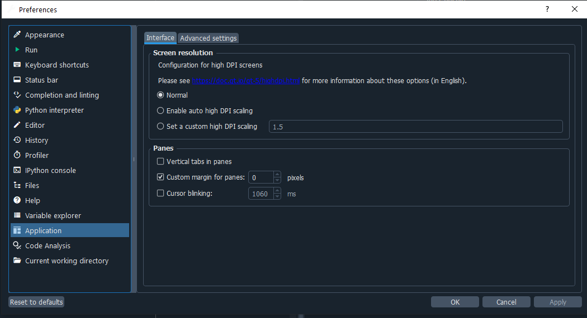Open the Advanced settings tab
587x318 pixels.
(208, 38)
